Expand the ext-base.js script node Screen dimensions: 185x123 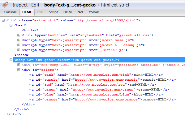point(19,40)
